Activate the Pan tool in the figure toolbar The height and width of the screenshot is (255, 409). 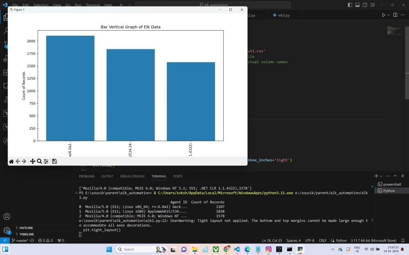click(33, 161)
